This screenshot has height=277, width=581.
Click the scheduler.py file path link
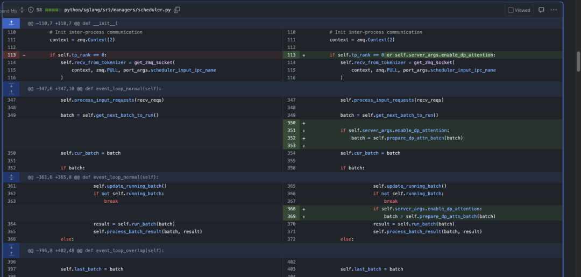point(118,10)
